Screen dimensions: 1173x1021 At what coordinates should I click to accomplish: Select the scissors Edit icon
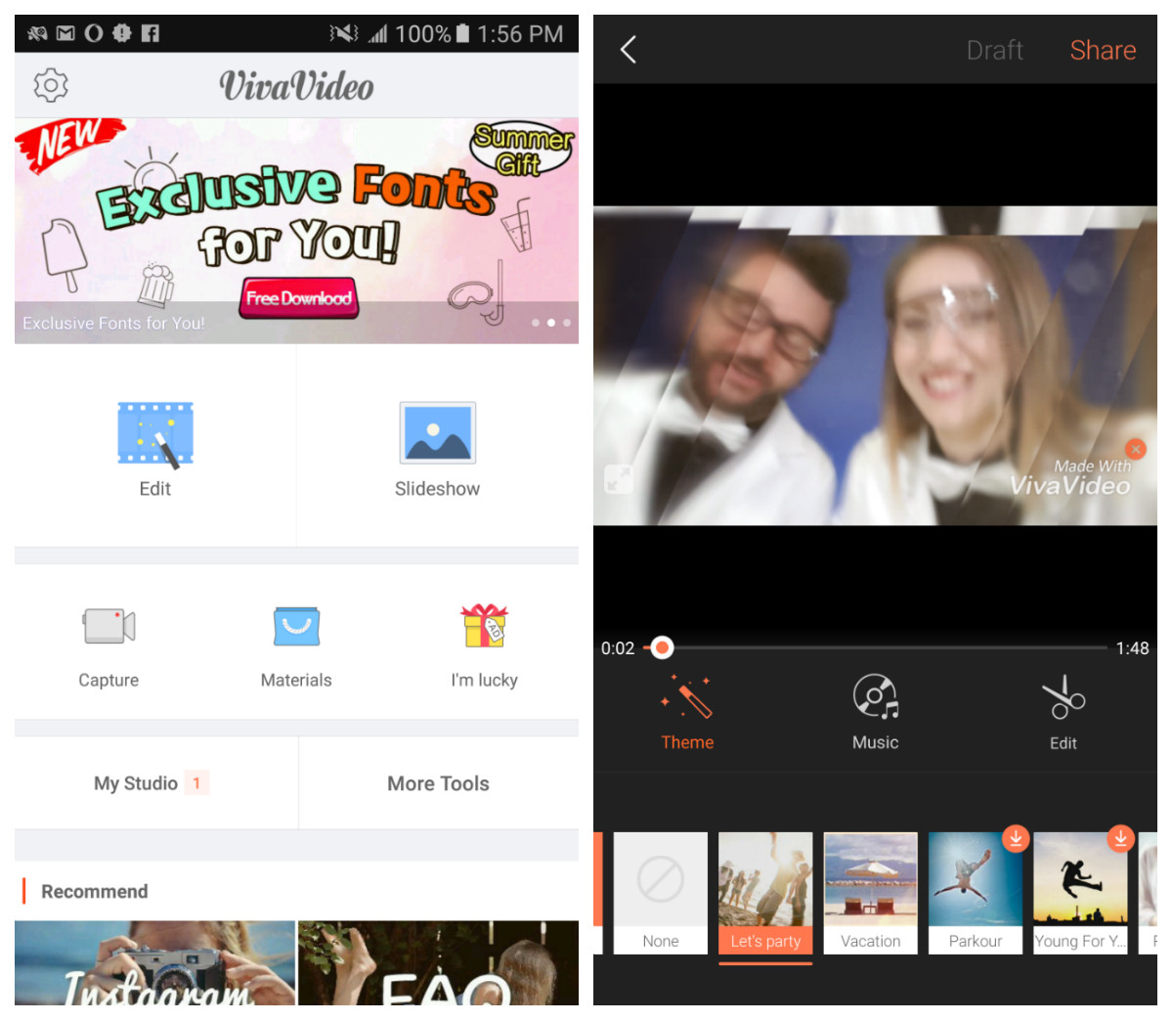(1063, 696)
